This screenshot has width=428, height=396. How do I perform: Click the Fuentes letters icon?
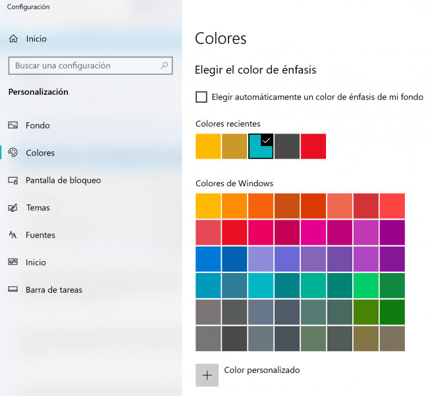tap(13, 235)
